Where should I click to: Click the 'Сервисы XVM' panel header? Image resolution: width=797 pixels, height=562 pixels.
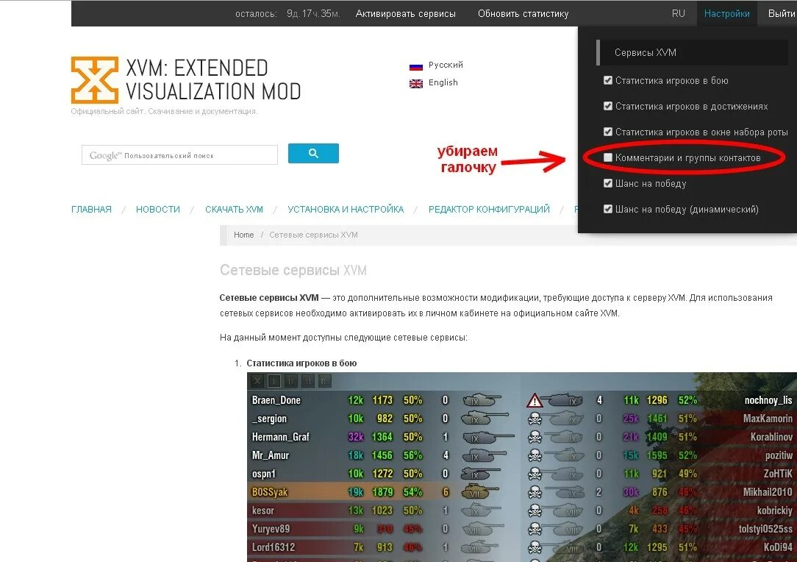[693, 52]
